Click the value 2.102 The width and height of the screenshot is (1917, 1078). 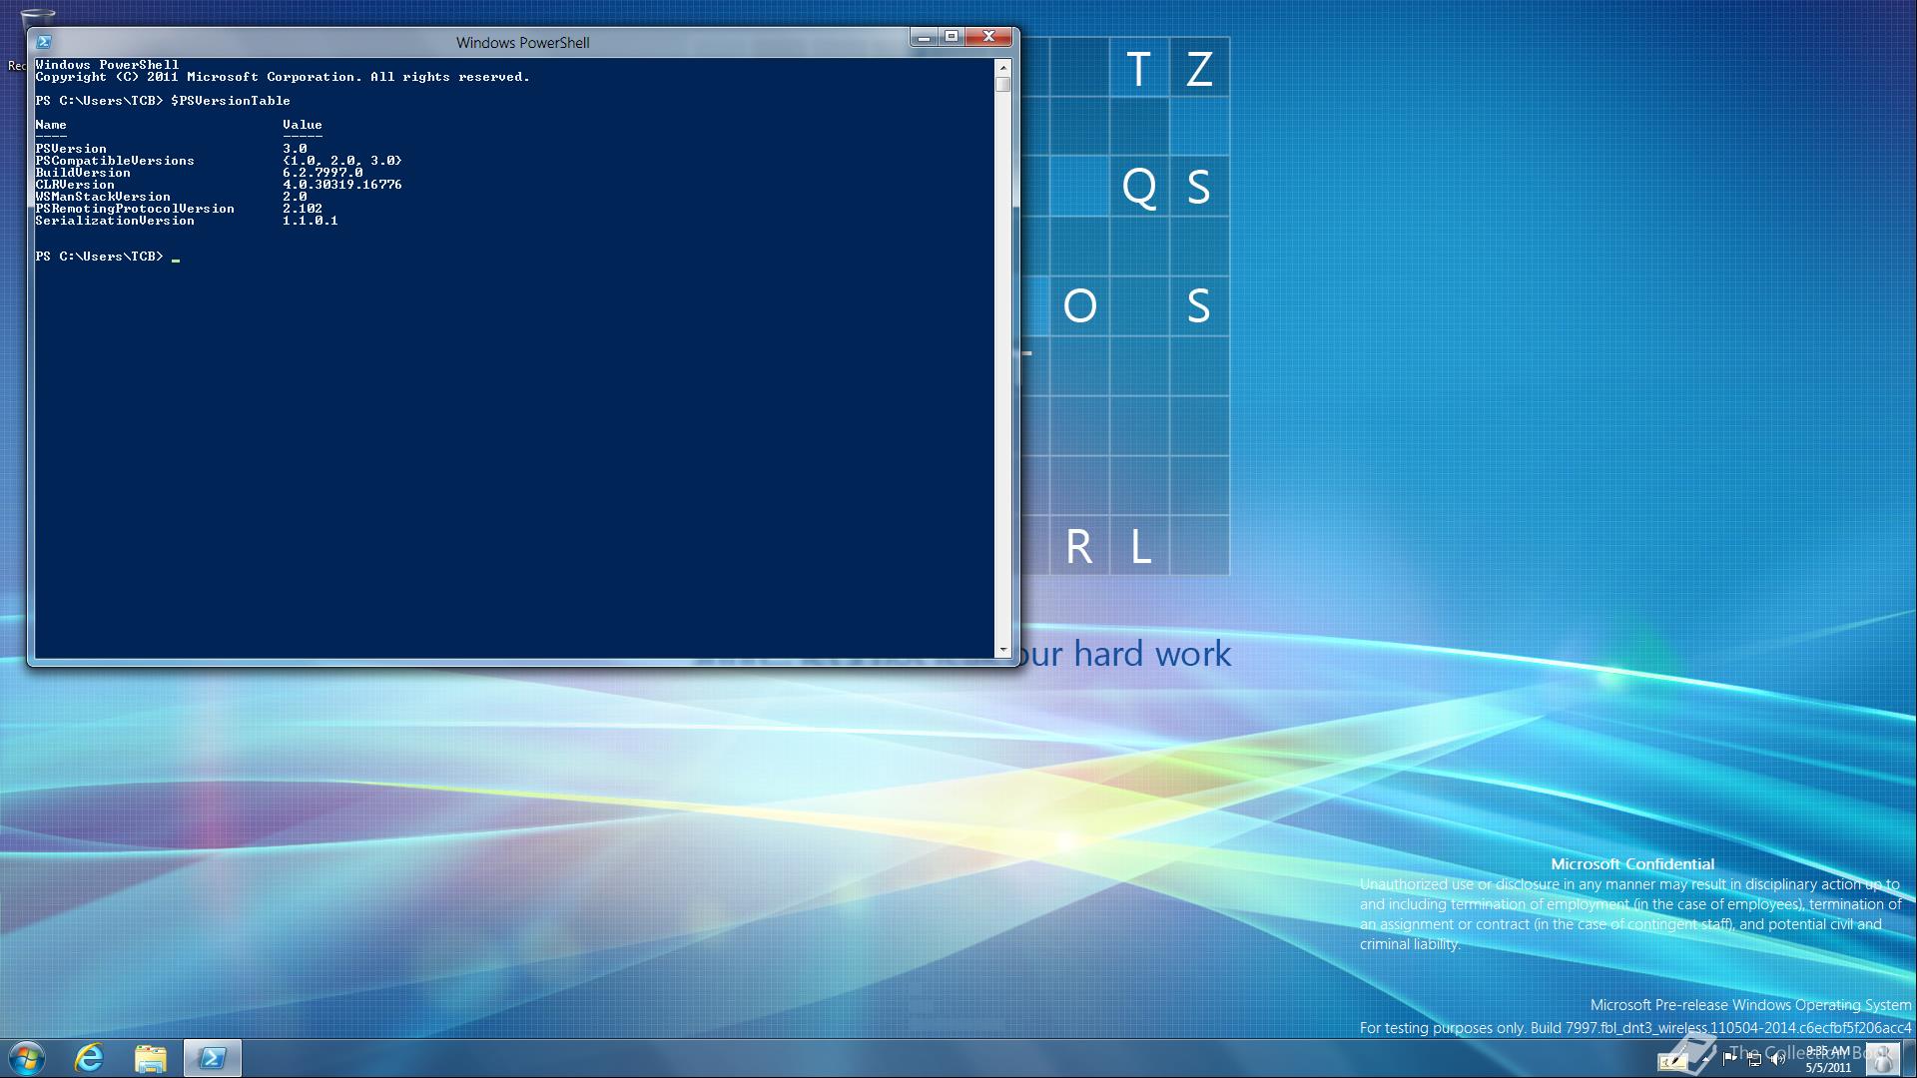[x=303, y=209]
